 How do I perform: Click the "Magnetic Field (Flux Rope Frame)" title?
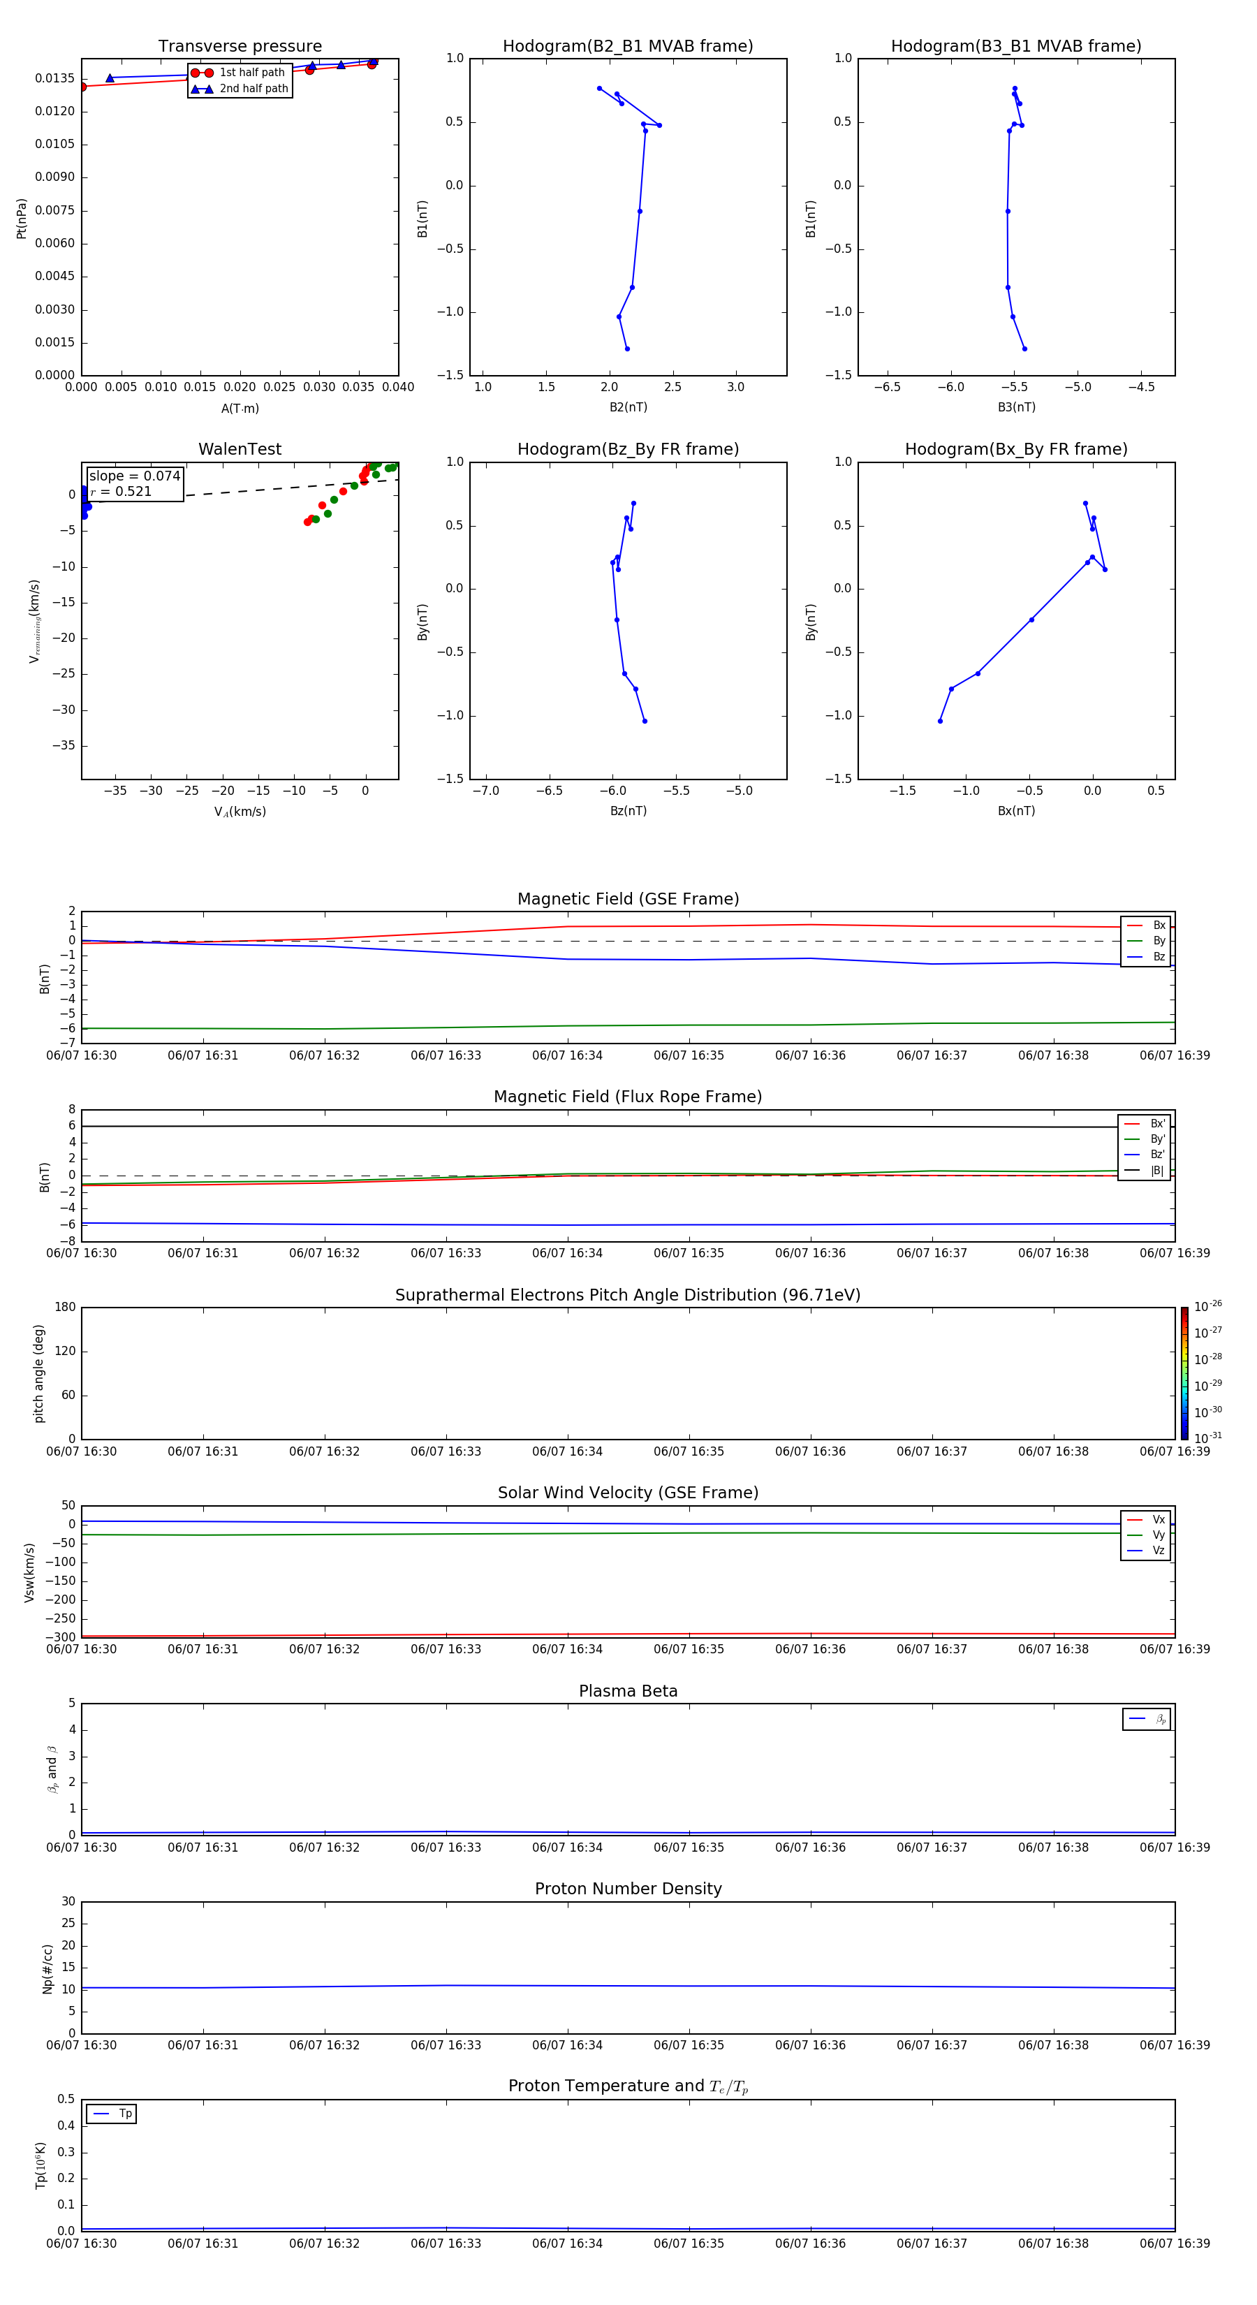628,1097
